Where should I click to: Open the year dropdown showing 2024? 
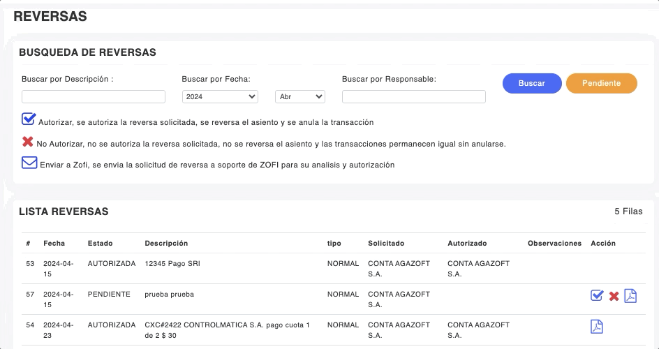click(x=220, y=97)
